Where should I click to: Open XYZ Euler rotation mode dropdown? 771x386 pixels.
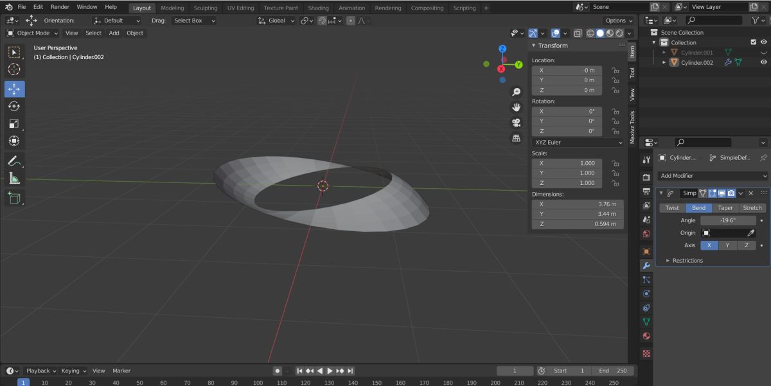point(578,142)
